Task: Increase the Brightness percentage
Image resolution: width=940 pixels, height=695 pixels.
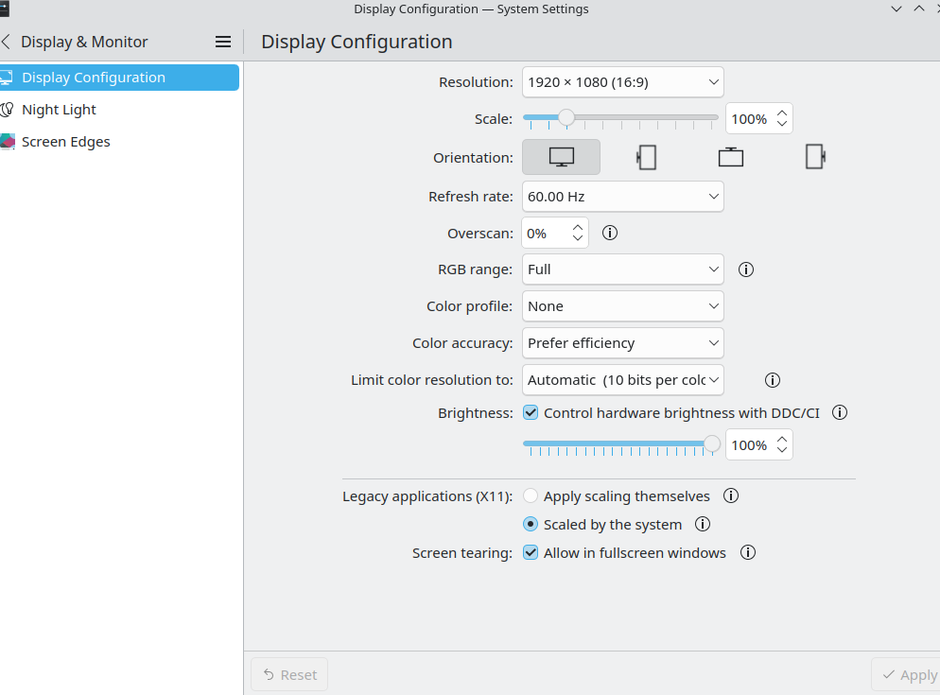Action: click(x=782, y=440)
